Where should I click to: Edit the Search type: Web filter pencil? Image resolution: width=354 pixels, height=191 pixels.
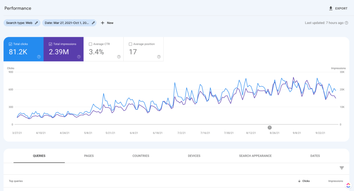pos(36,23)
